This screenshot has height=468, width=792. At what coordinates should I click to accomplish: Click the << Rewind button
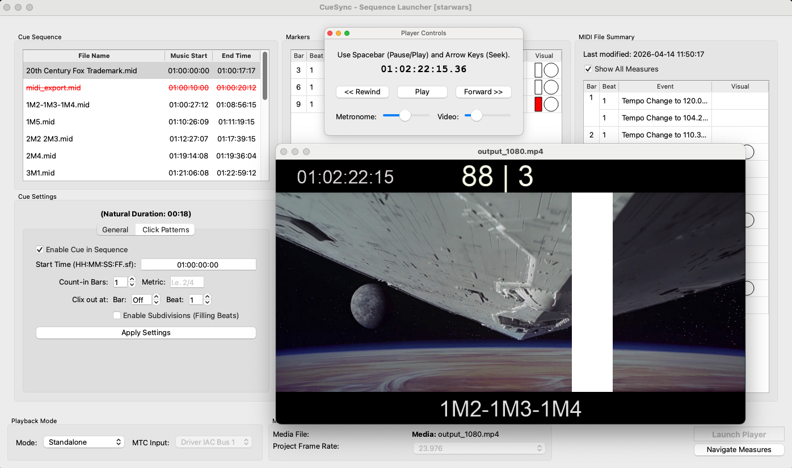(x=363, y=92)
